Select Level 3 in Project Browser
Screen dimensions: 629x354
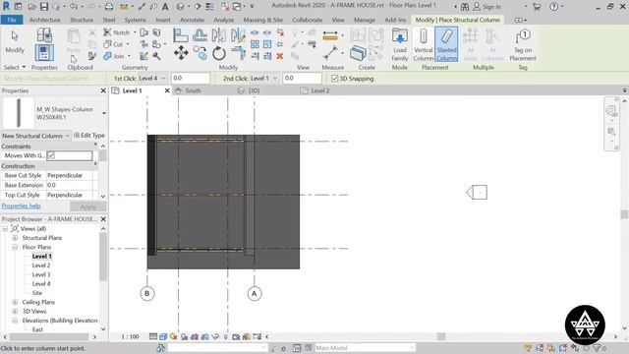click(41, 274)
